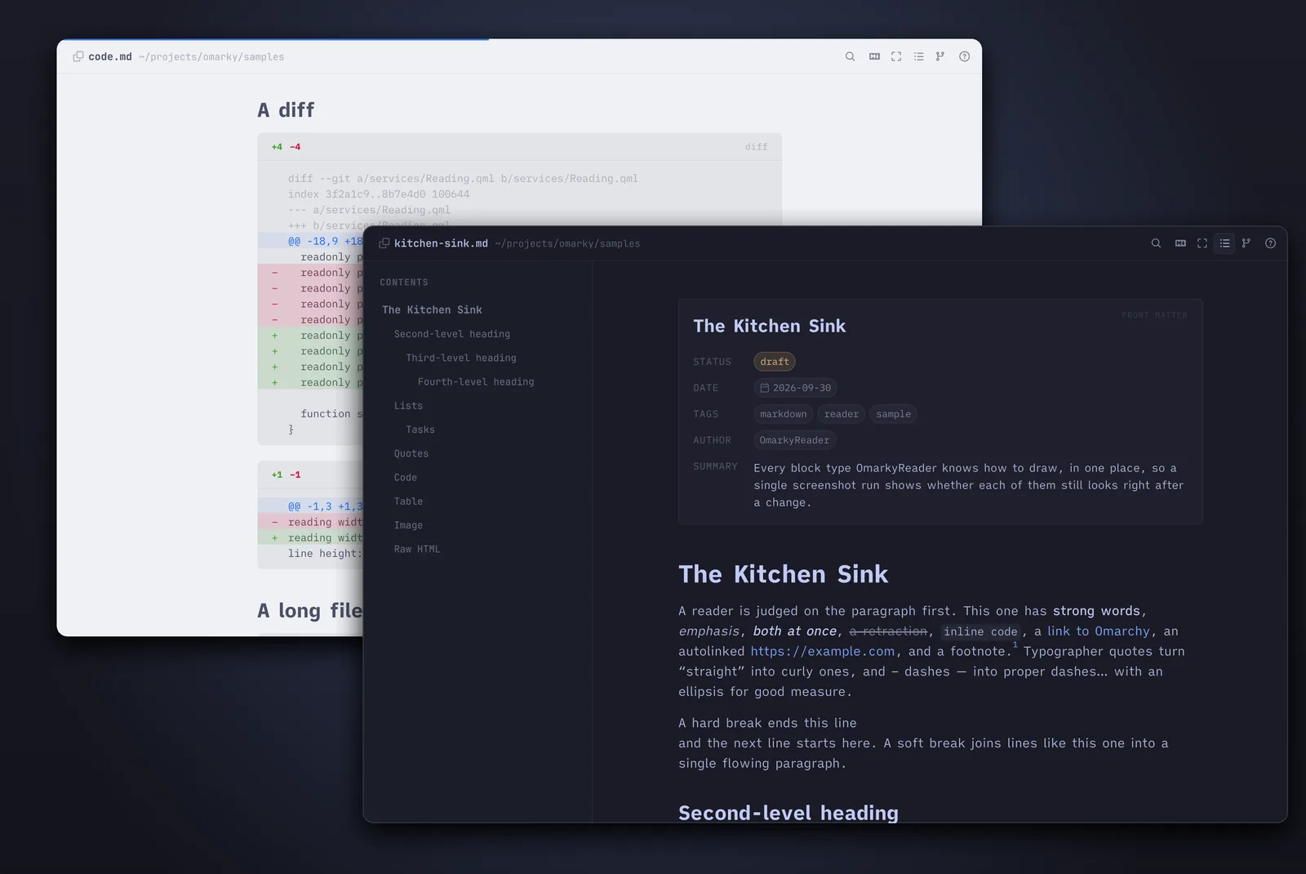Go to Third-level heading in contents
The width and height of the screenshot is (1306, 874).
[461, 358]
